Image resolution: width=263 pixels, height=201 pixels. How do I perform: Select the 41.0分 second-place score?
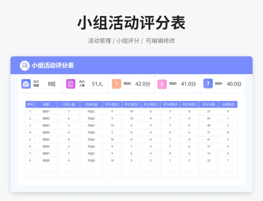[x=188, y=84]
